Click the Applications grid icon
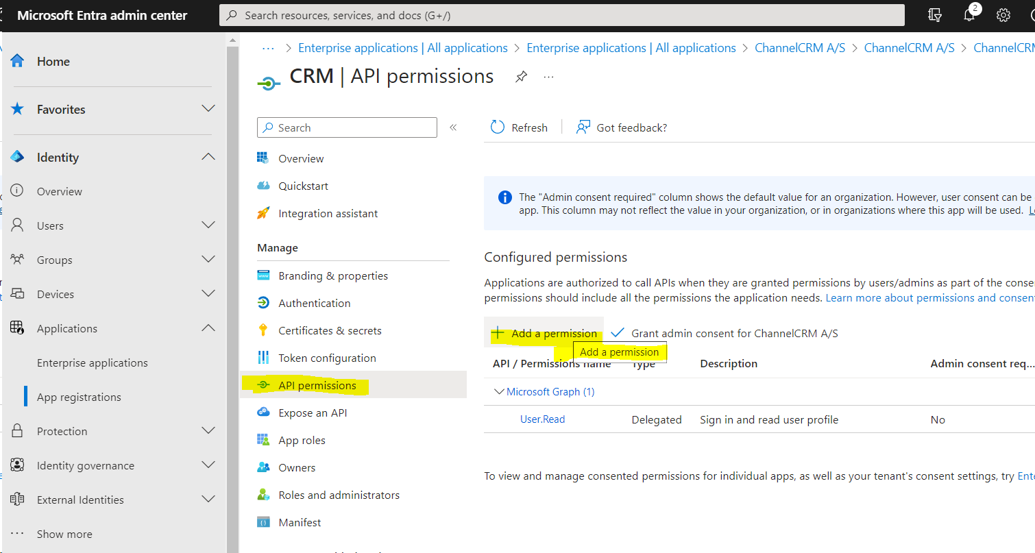This screenshot has width=1035, height=553. 18,328
